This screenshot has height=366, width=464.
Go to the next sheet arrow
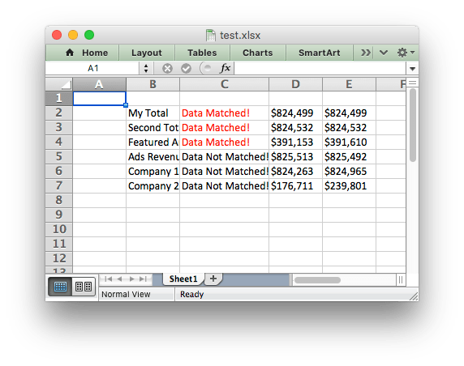131,279
